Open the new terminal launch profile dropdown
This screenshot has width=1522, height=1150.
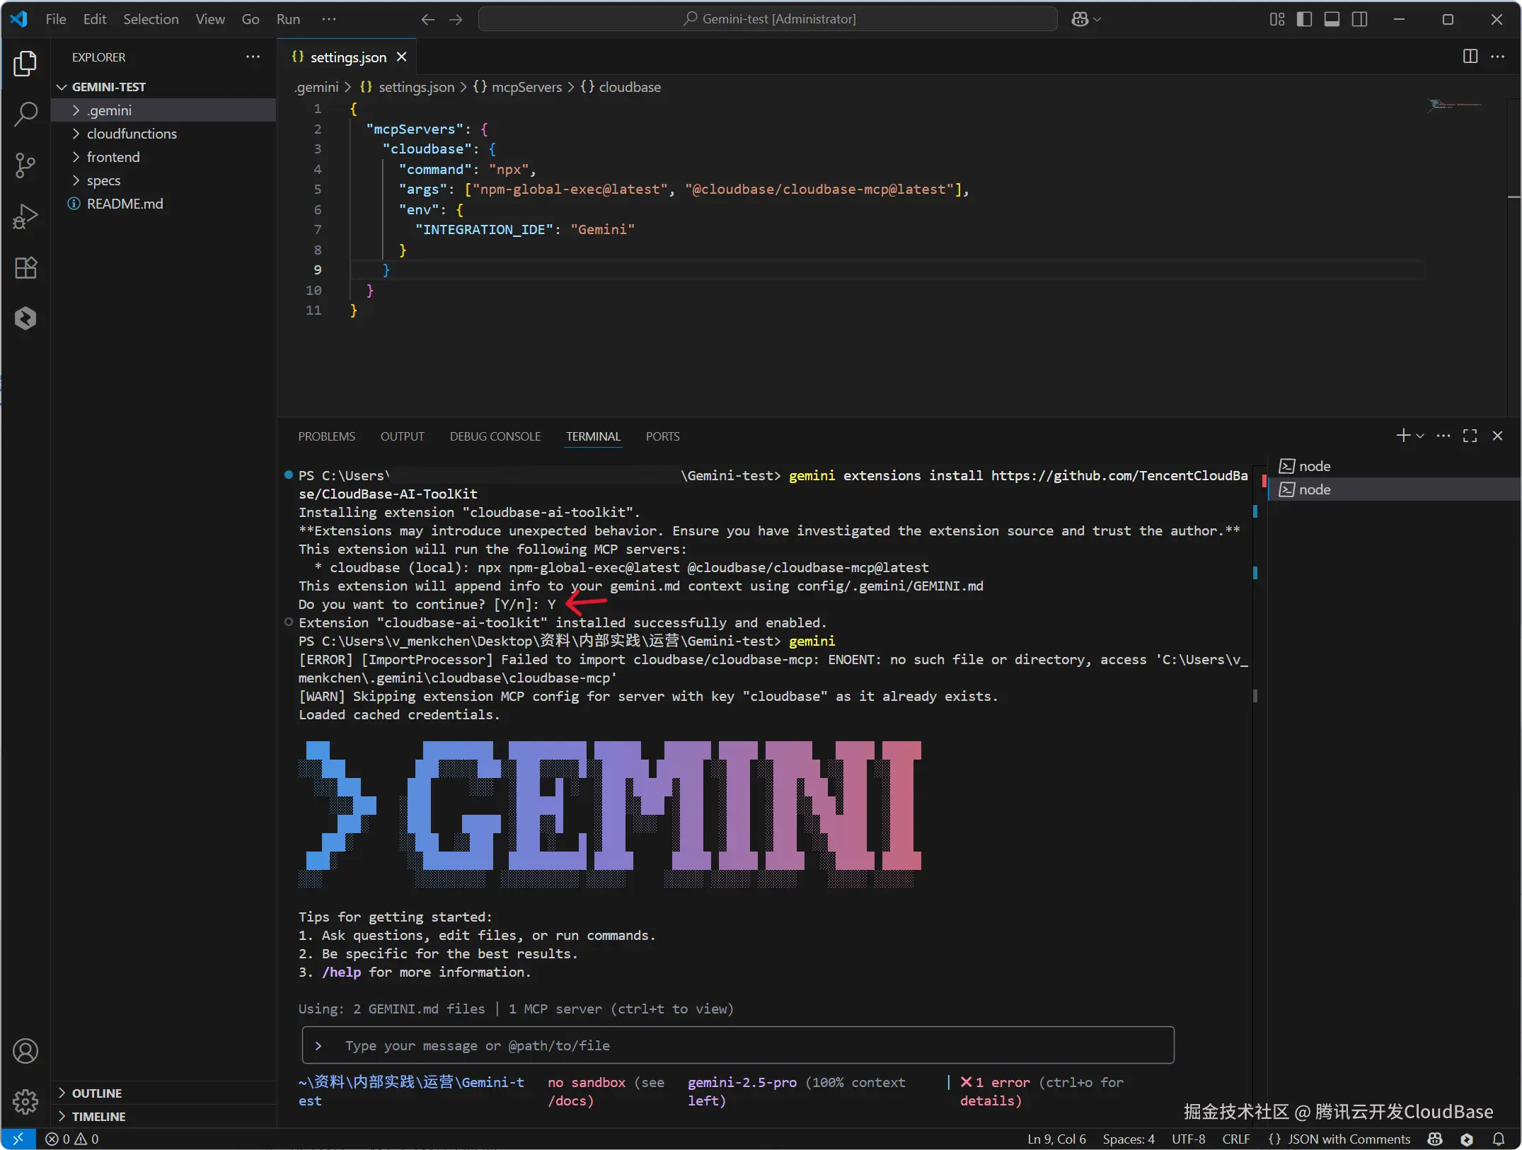click(x=1420, y=436)
